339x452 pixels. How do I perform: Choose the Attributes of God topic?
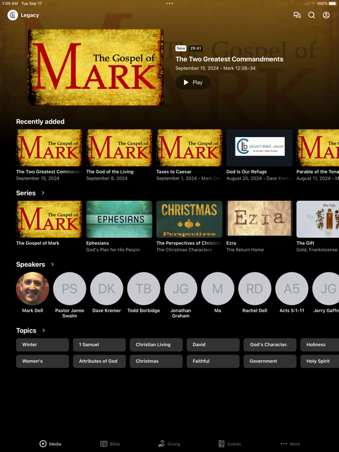[x=99, y=361]
